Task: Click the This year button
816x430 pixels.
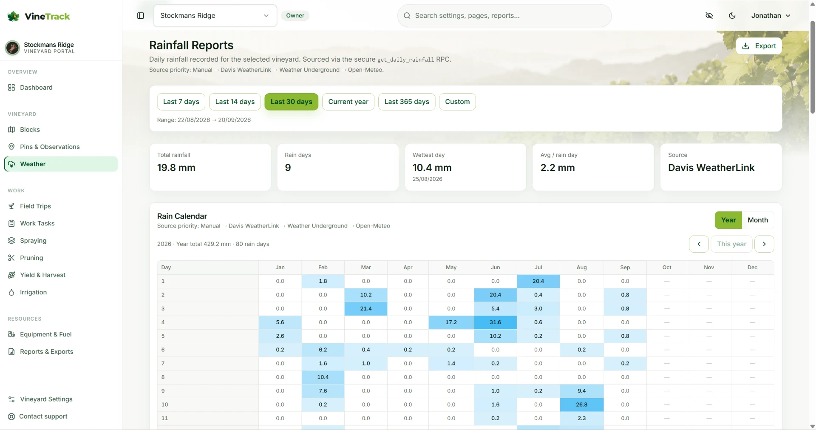Action: click(731, 244)
